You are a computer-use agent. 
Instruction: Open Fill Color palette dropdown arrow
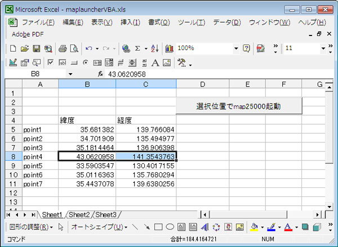[263, 227]
